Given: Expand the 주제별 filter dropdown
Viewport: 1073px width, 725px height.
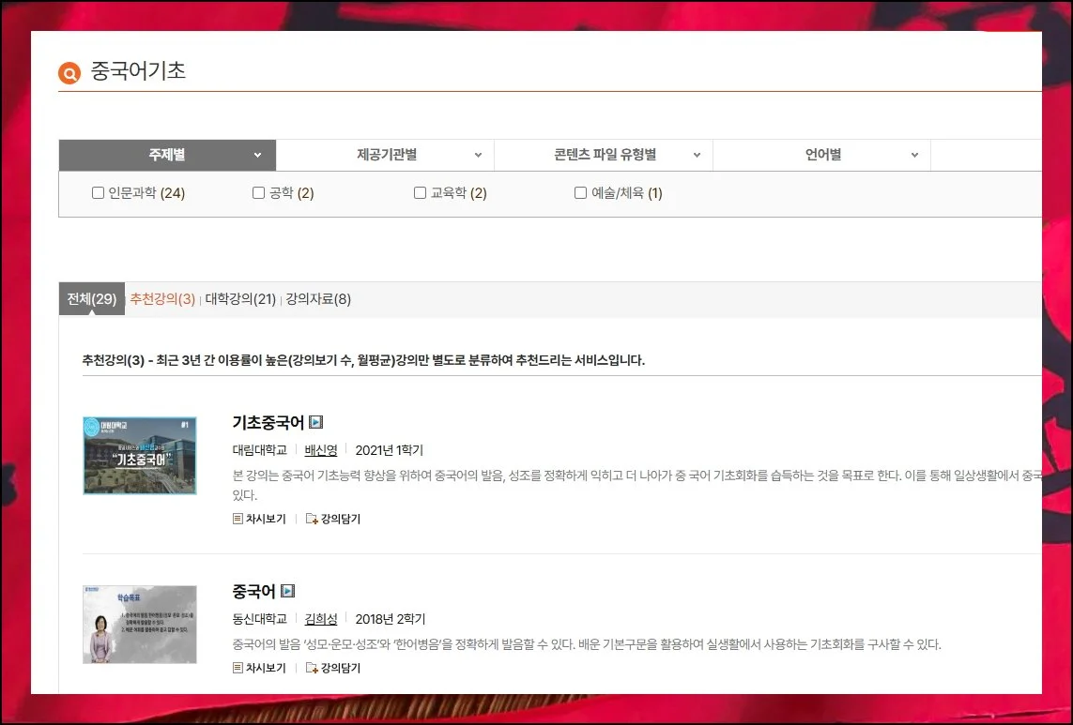Looking at the screenshot, I should coord(167,155).
